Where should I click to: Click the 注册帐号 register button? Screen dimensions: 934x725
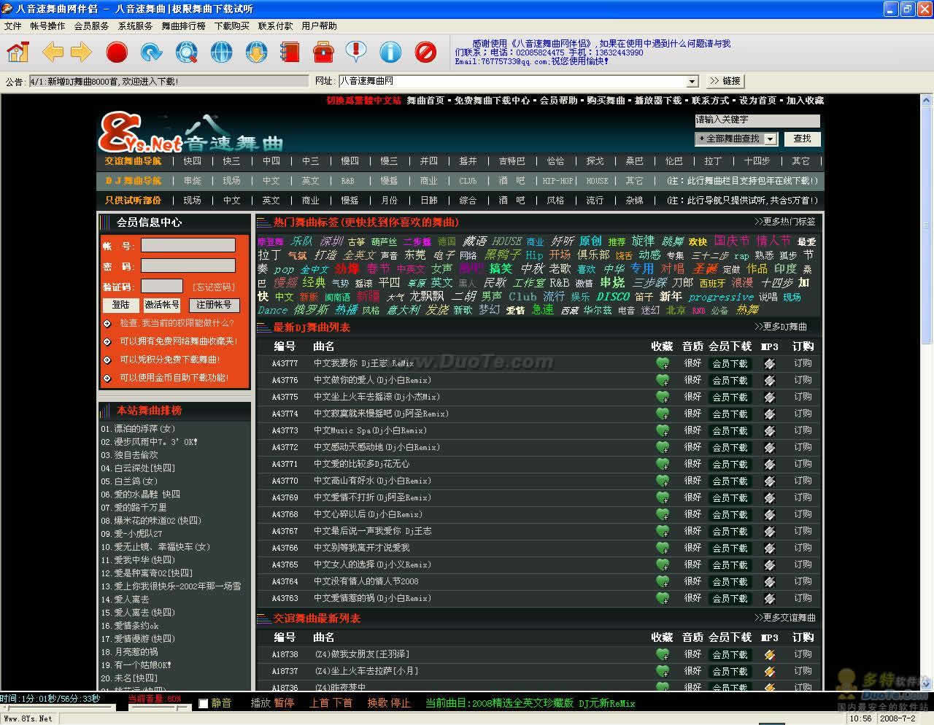[214, 305]
